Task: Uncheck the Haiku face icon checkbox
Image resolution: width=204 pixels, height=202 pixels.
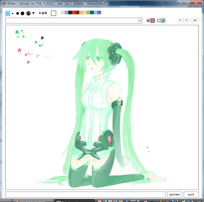Action: [148, 21]
